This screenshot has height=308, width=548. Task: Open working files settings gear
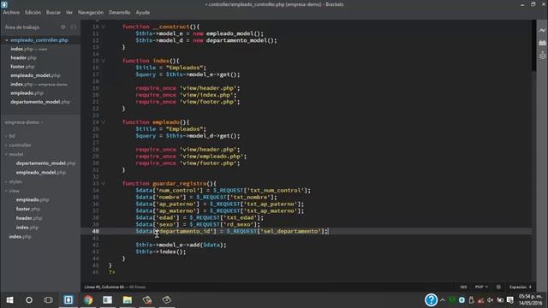pos(63,27)
